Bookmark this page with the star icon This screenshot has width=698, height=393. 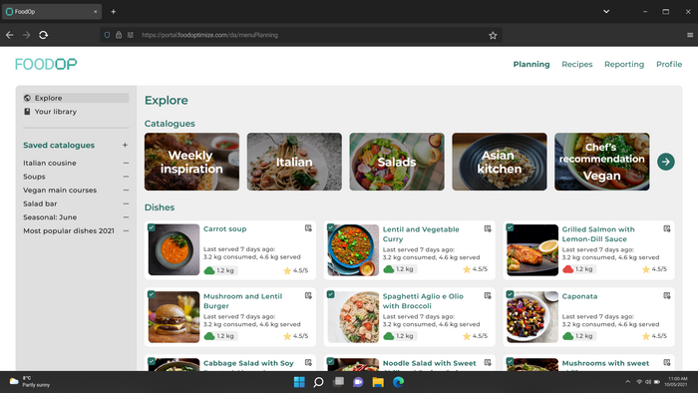(493, 35)
